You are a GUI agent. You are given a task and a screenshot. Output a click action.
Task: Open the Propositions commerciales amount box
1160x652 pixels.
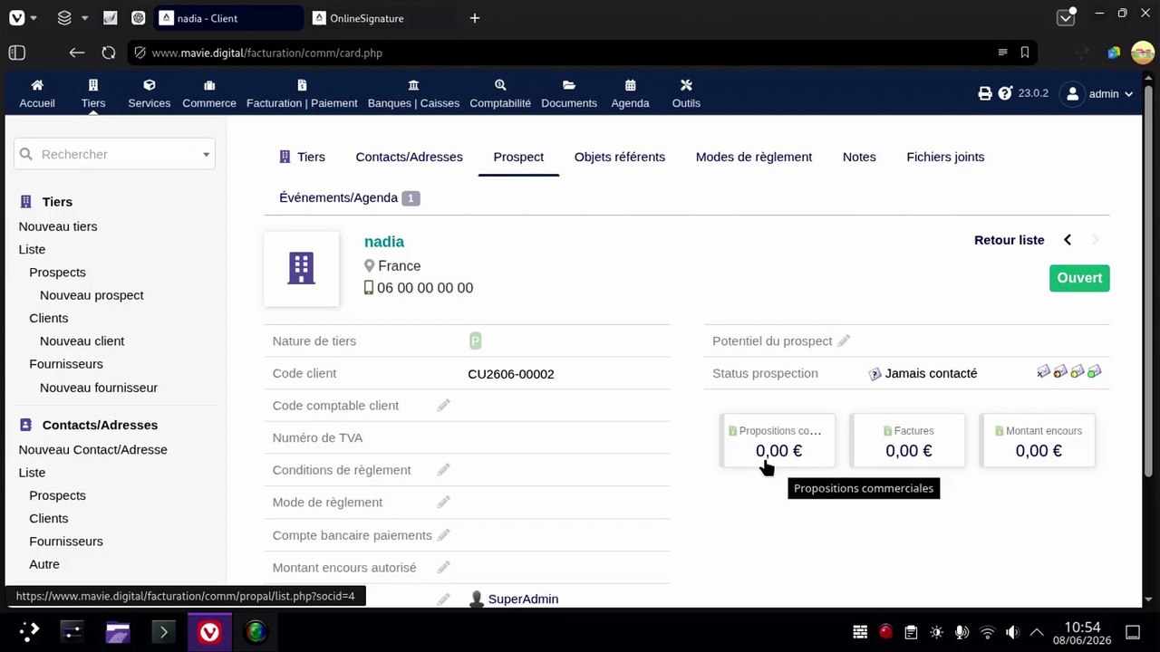point(778,441)
